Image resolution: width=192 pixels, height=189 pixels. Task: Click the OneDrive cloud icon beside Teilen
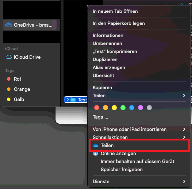(x=96, y=146)
